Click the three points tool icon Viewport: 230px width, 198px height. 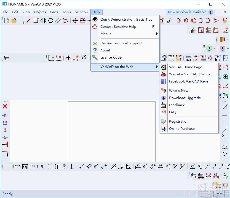[169, 21]
